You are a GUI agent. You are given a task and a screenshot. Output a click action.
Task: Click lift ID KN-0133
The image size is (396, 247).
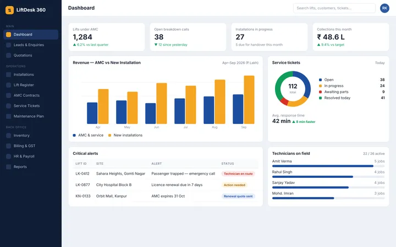click(83, 196)
